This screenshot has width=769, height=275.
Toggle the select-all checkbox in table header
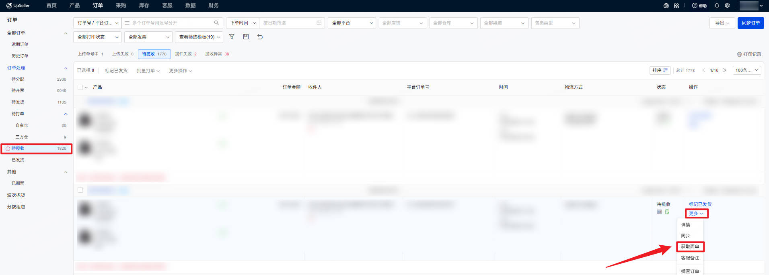[80, 87]
